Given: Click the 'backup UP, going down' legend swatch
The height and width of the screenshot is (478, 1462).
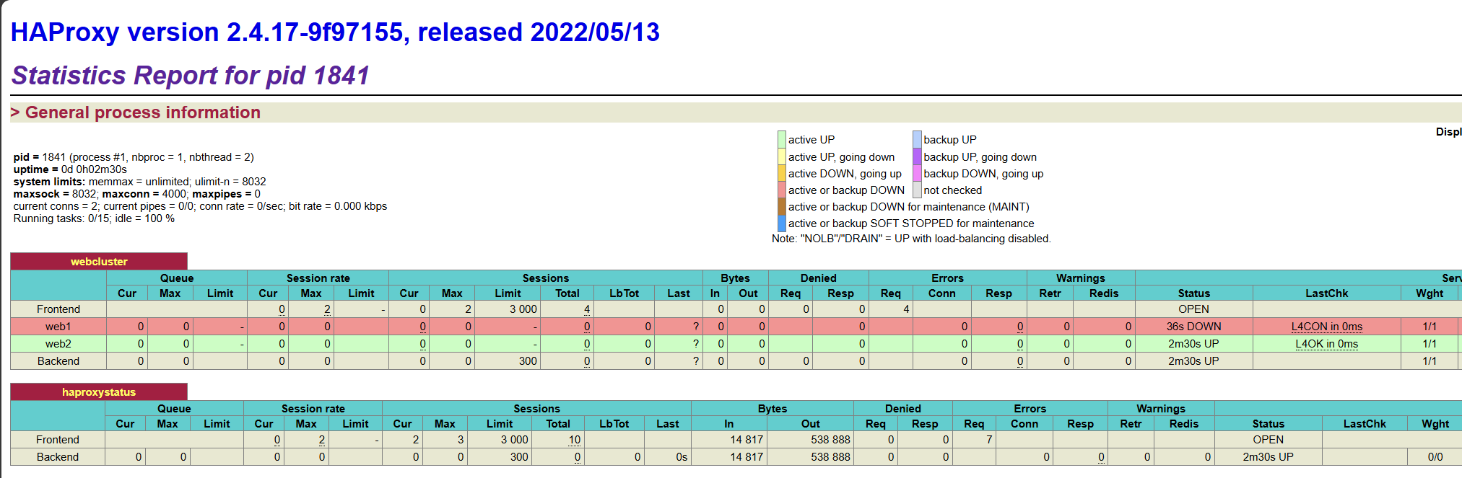Looking at the screenshot, I should (917, 156).
